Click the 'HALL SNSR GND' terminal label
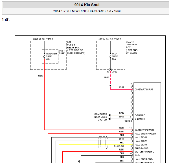Viewport: 169px width, 163px height. 144,159
